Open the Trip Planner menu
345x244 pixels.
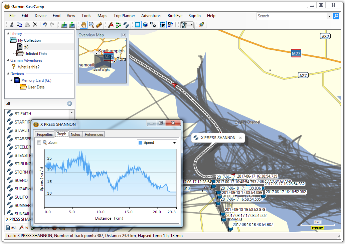click(x=124, y=16)
